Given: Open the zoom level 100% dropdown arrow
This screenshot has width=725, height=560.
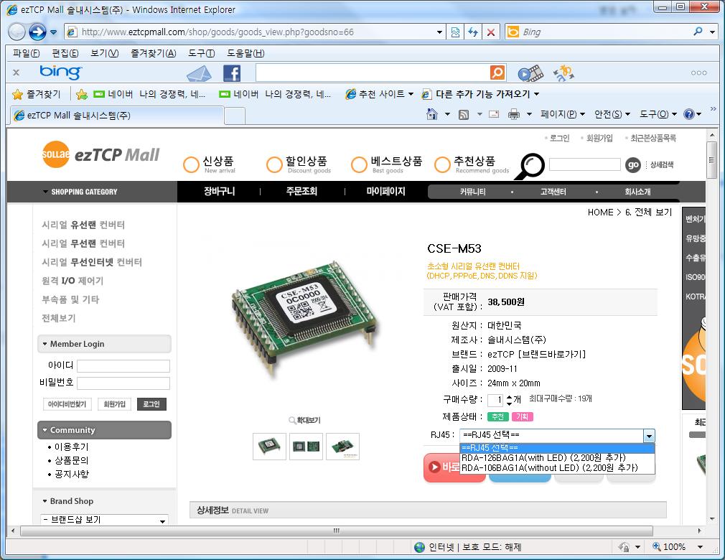Looking at the screenshot, I should (700, 547).
